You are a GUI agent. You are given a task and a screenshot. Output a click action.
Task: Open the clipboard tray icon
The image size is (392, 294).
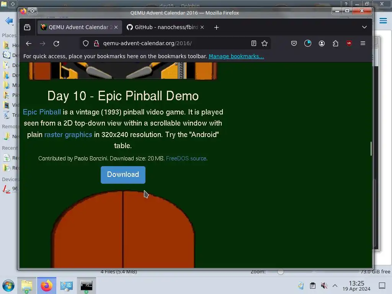312,286
